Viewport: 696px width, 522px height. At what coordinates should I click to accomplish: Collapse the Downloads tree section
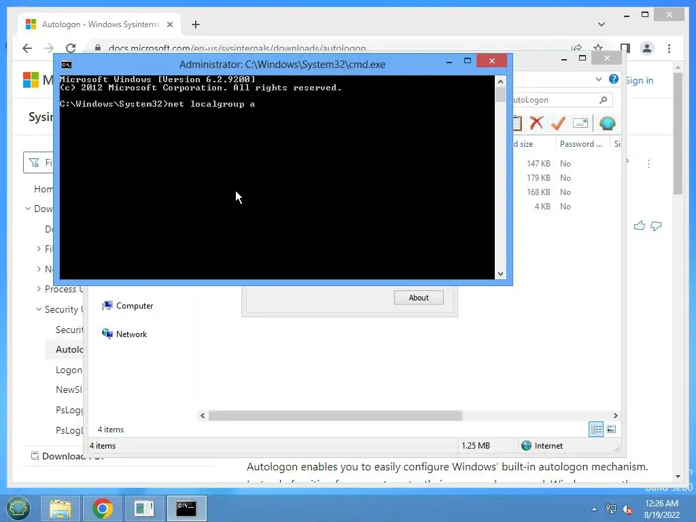click(x=27, y=208)
